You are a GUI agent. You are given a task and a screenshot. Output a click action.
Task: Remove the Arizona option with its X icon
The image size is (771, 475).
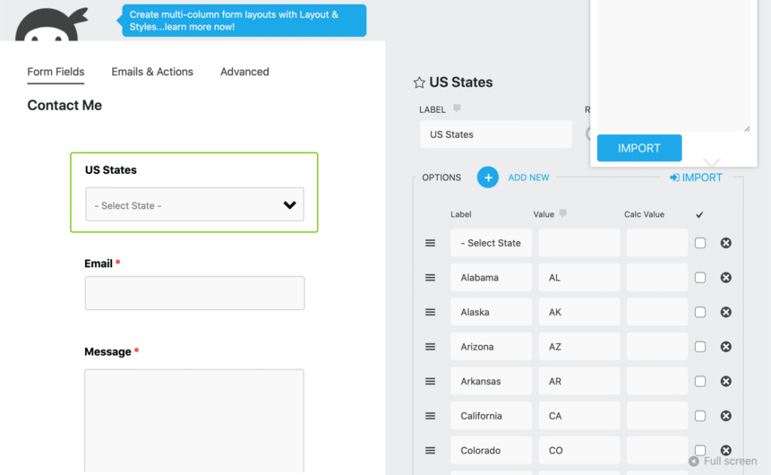726,347
